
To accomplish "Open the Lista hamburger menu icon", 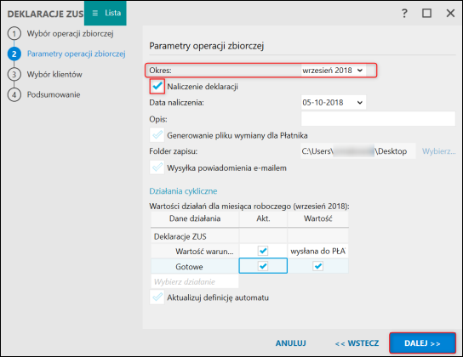I will [94, 14].
